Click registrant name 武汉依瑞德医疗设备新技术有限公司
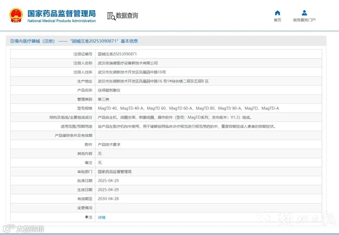 128,63
